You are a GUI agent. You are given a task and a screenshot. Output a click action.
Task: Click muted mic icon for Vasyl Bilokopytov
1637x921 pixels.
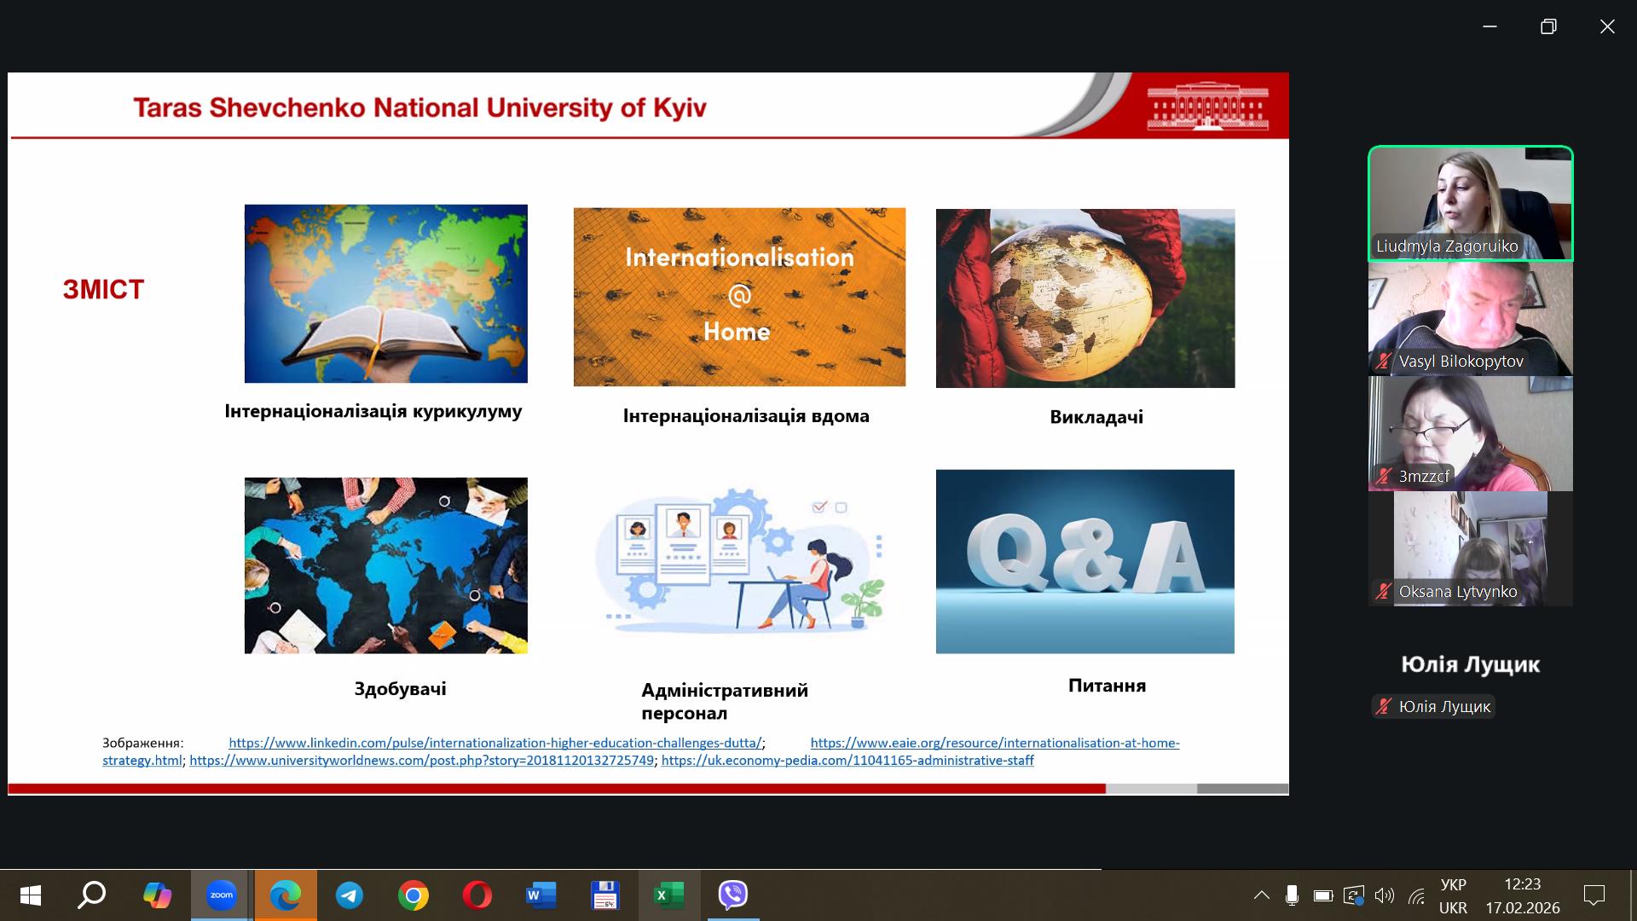tap(1383, 362)
